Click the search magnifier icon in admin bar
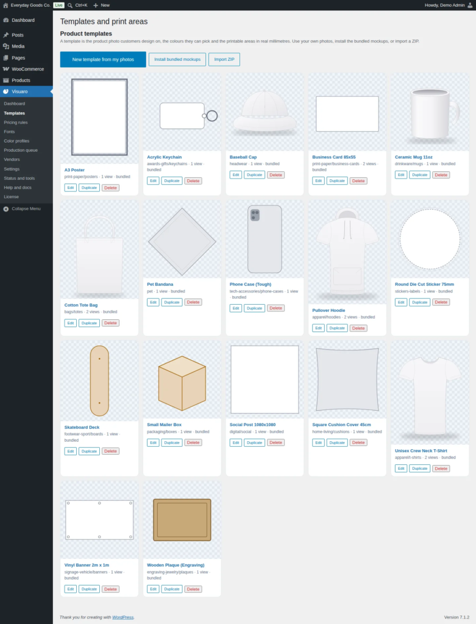This screenshot has width=476, height=624. [x=70, y=5]
